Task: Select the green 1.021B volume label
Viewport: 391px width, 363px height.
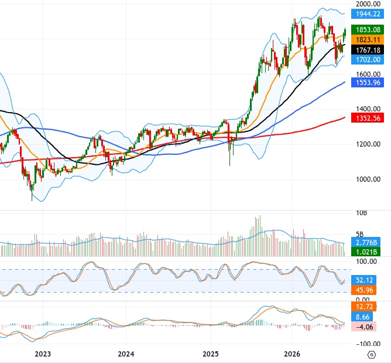Action: point(366,252)
